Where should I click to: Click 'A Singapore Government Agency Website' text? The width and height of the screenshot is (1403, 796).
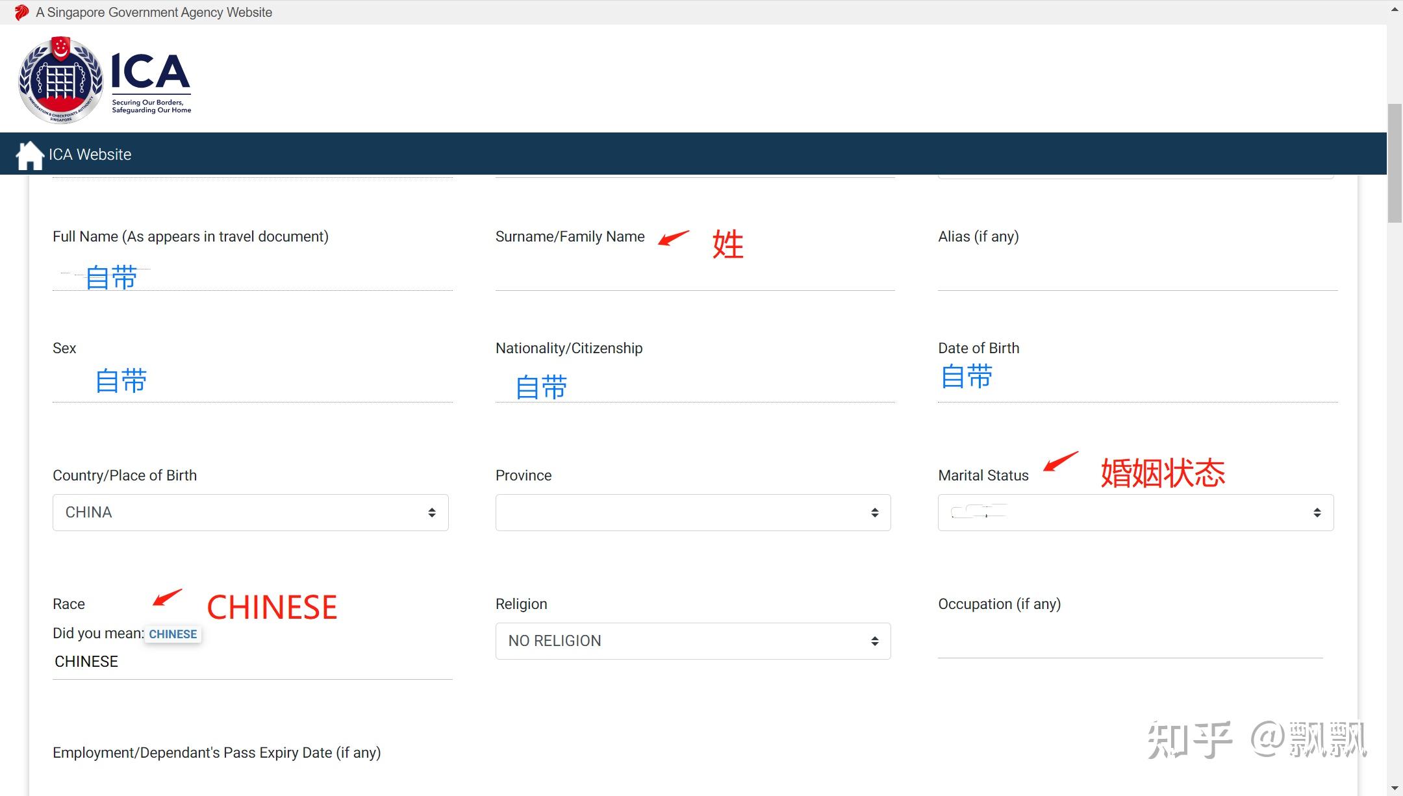154,12
